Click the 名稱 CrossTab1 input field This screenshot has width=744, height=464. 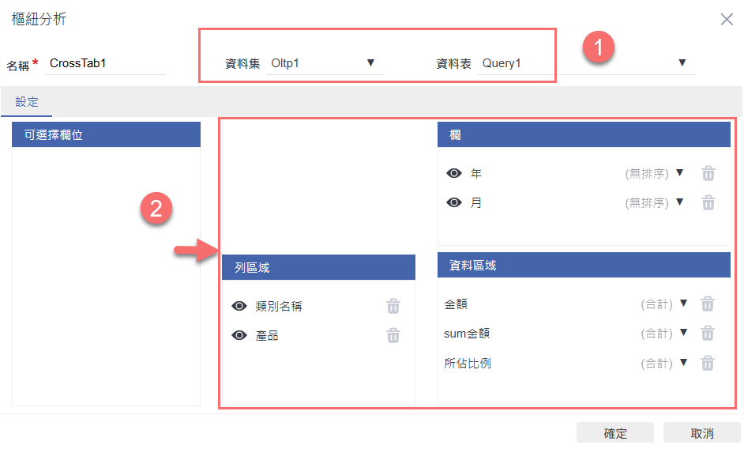(106, 64)
